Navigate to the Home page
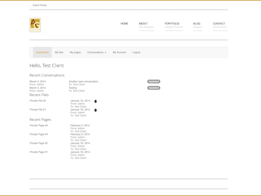The height and width of the screenshot is (196, 261). point(124,24)
